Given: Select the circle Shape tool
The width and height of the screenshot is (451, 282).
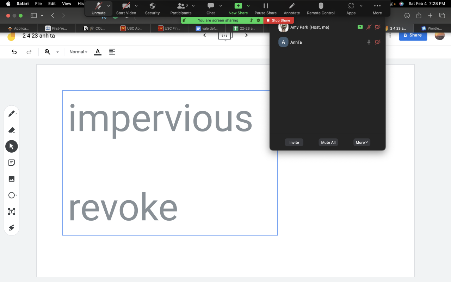Looking at the screenshot, I should 12,195.
